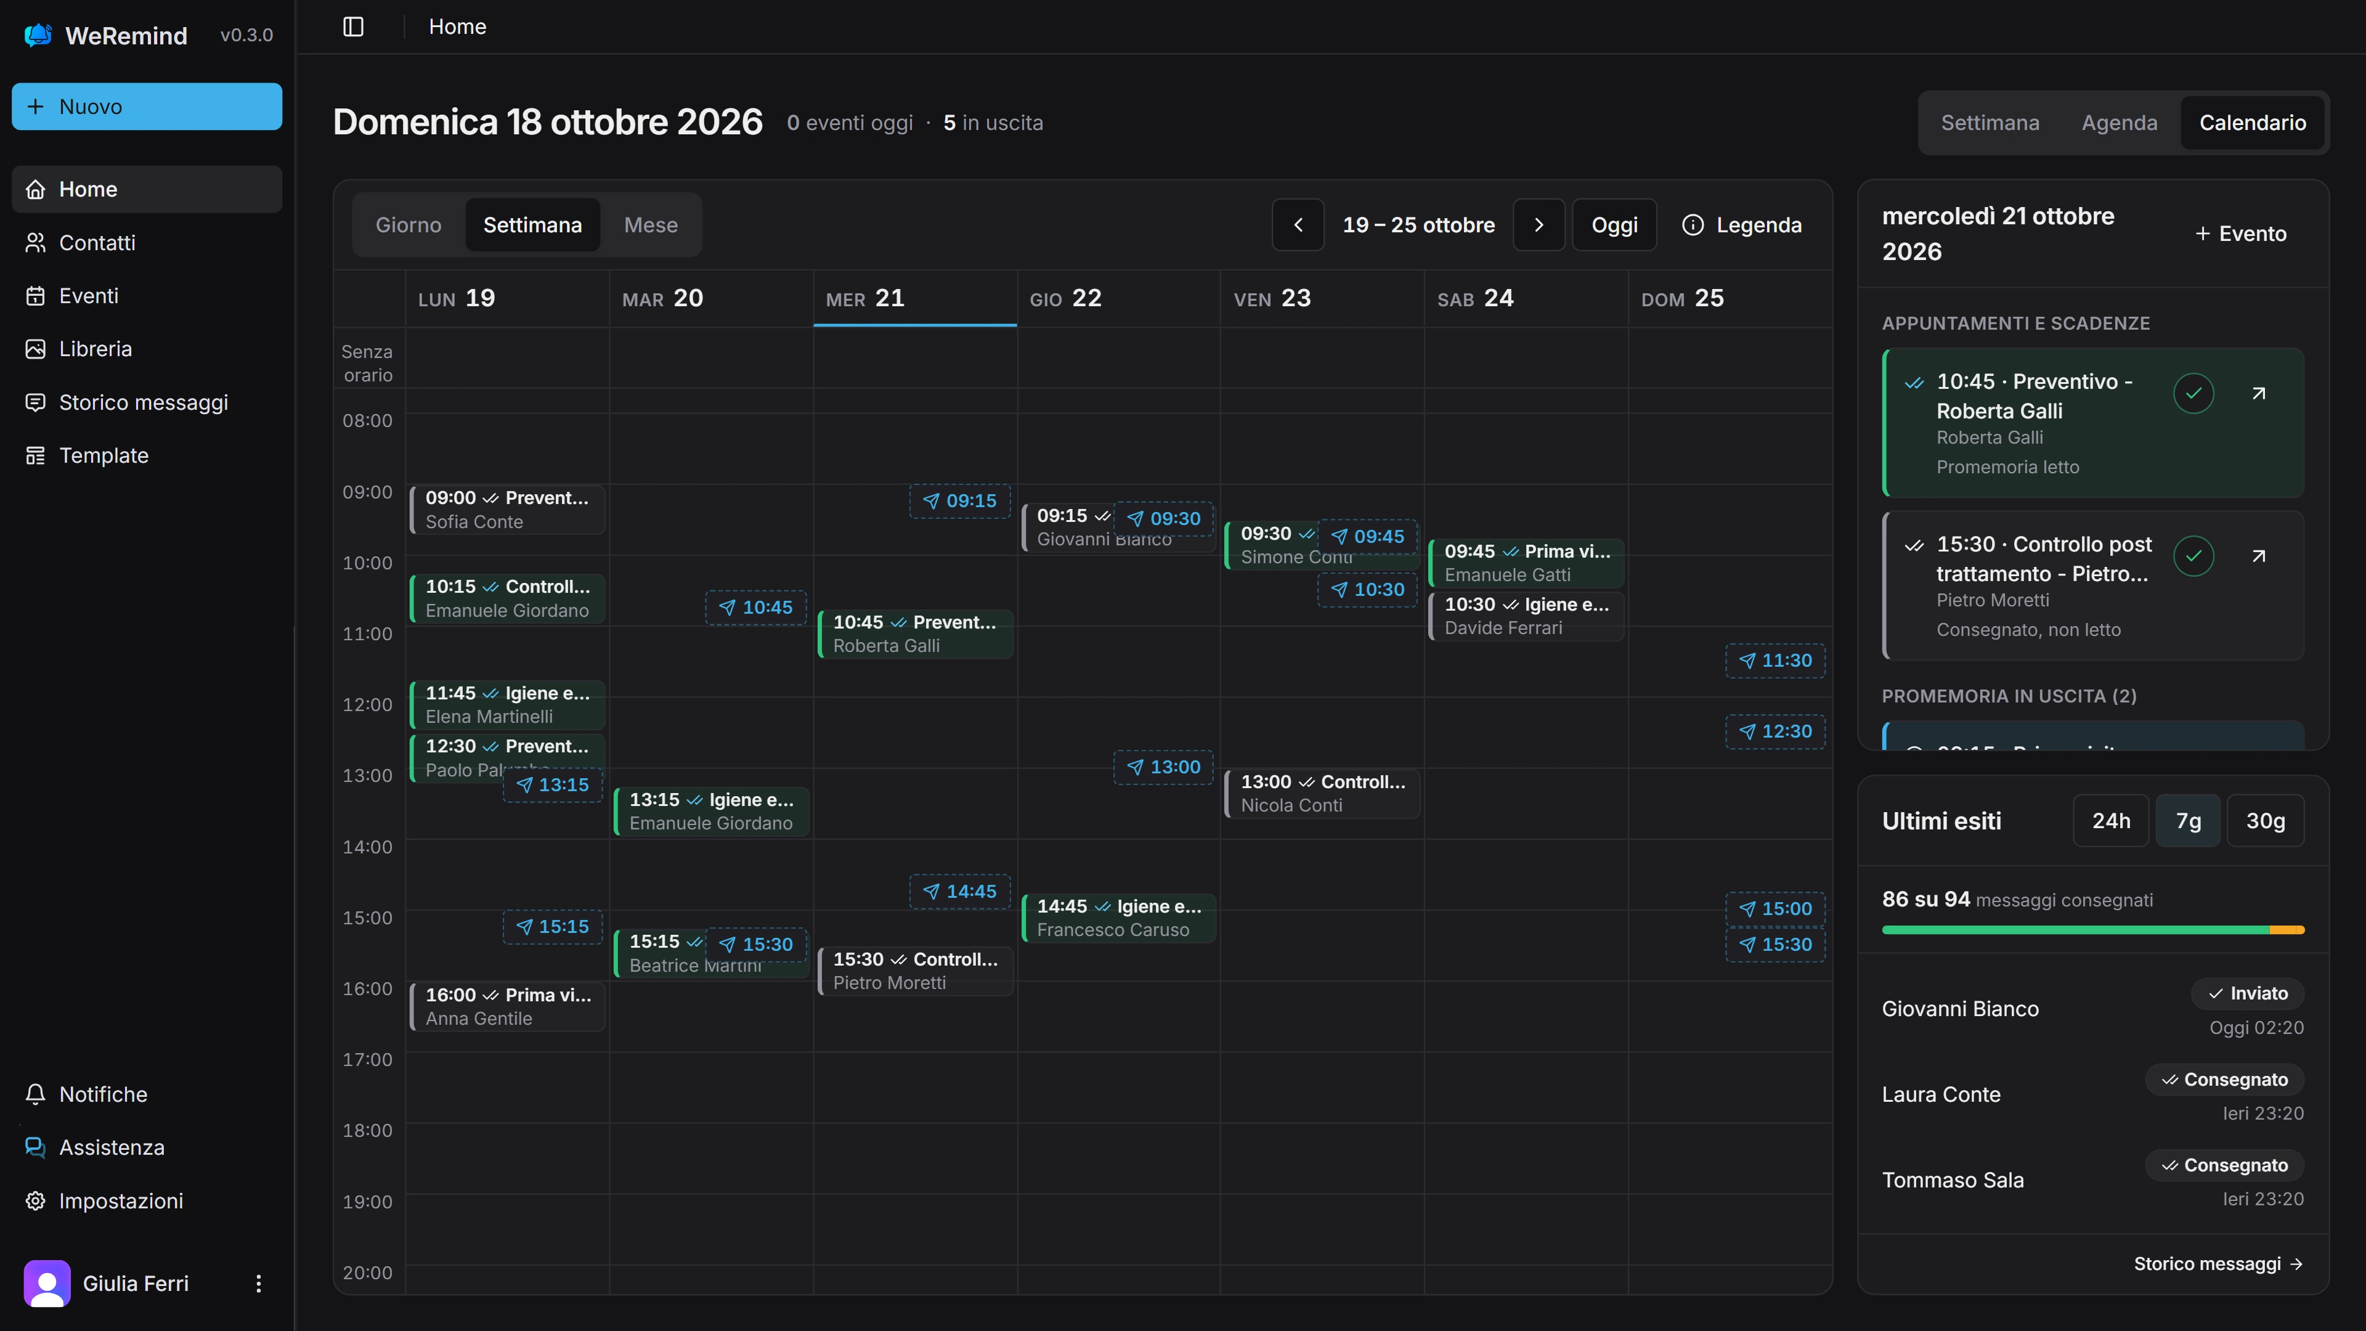Go to next week with right chevron
This screenshot has width=2366, height=1331.
(x=1539, y=225)
